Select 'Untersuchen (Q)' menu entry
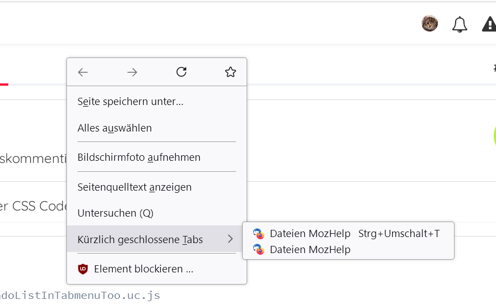 [x=116, y=213]
